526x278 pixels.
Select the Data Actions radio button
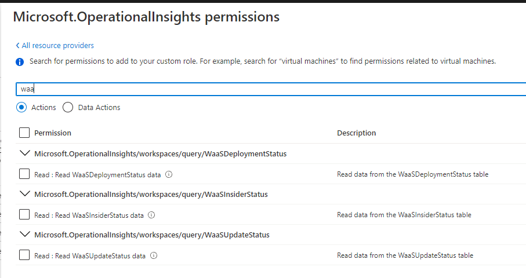click(x=68, y=107)
